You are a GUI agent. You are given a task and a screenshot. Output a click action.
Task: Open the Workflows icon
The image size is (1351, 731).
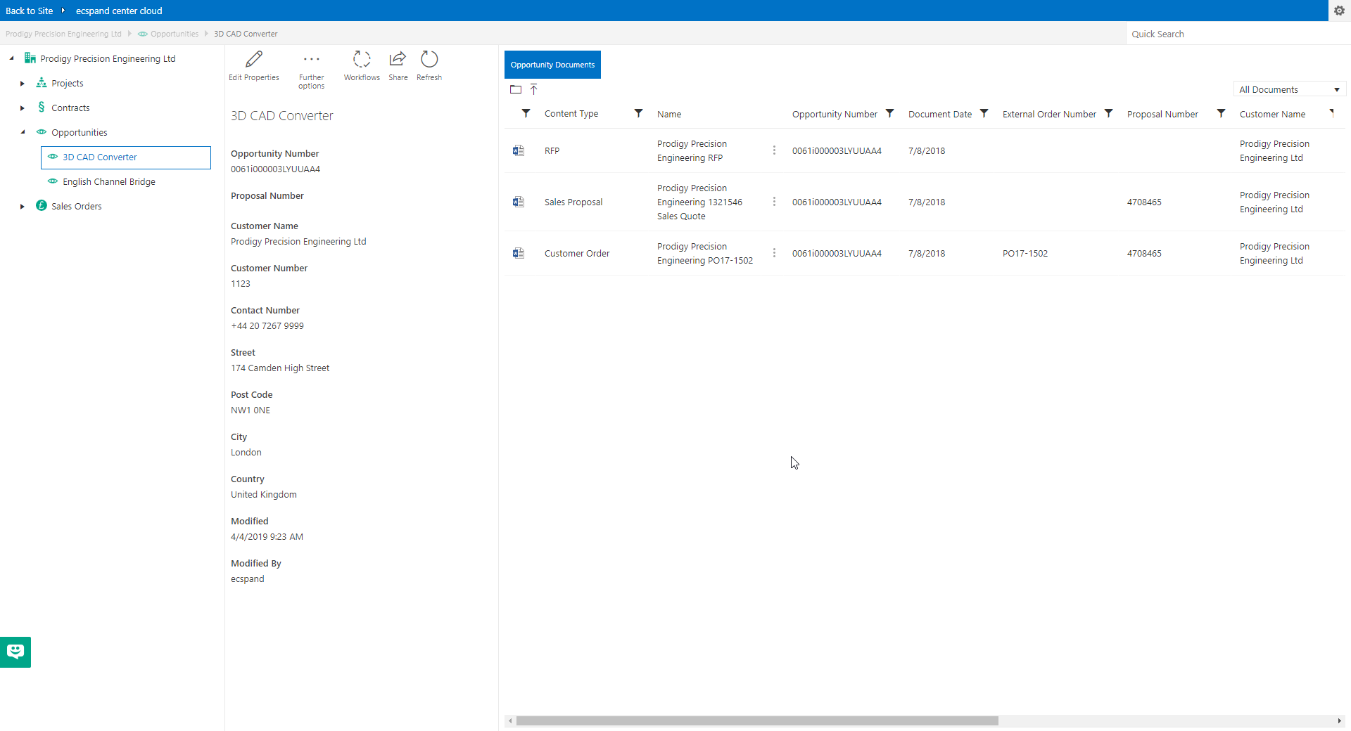[362, 59]
